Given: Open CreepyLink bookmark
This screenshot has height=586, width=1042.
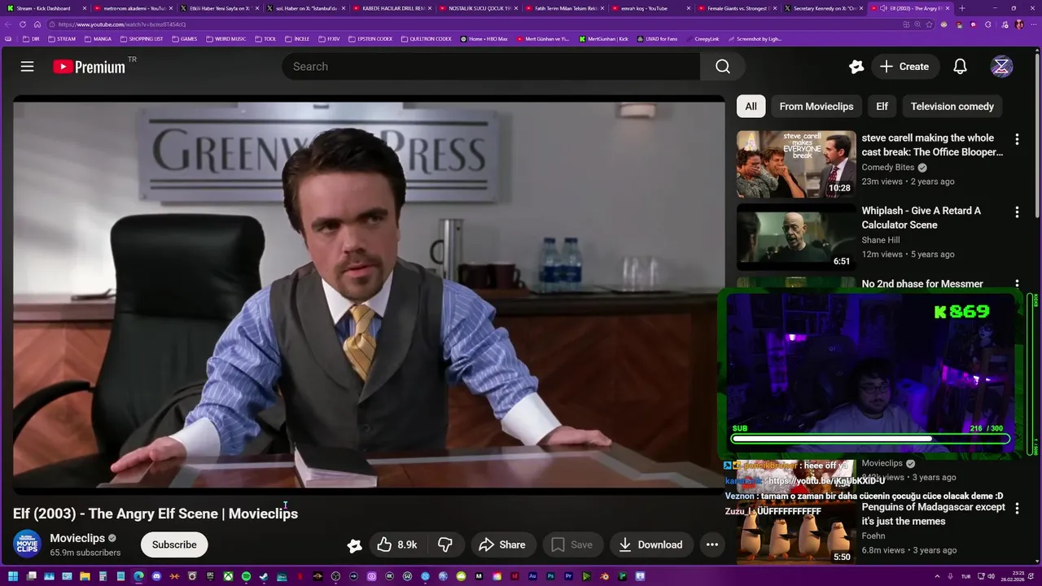Looking at the screenshot, I should click(703, 39).
